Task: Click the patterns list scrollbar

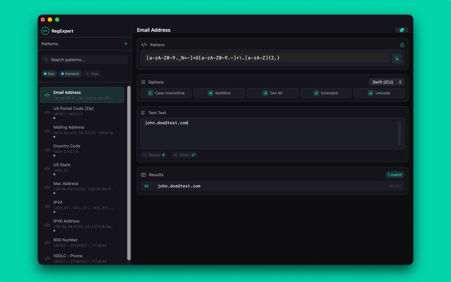Action: point(129,173)
